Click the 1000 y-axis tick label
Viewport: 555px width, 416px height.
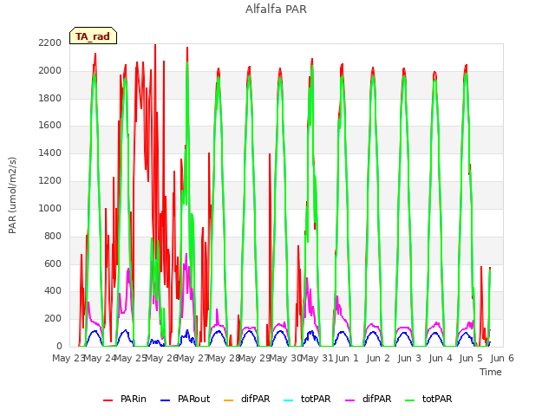click(x=50, y=208)
